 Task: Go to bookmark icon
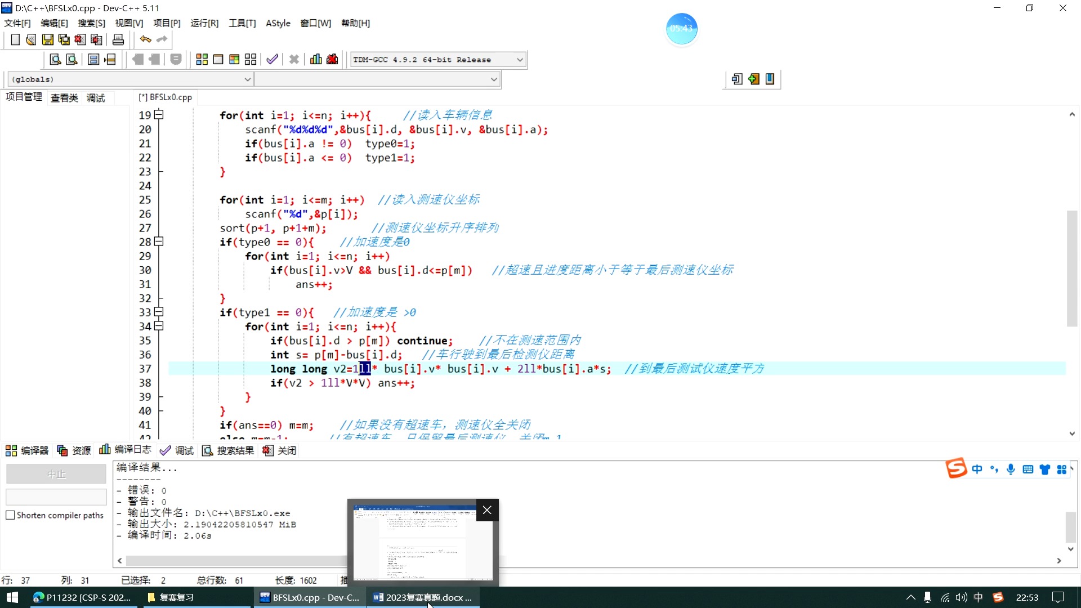(770, 79)
